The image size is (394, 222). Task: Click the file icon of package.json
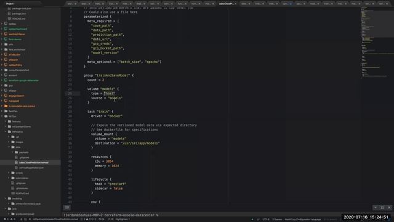point(9,14)
